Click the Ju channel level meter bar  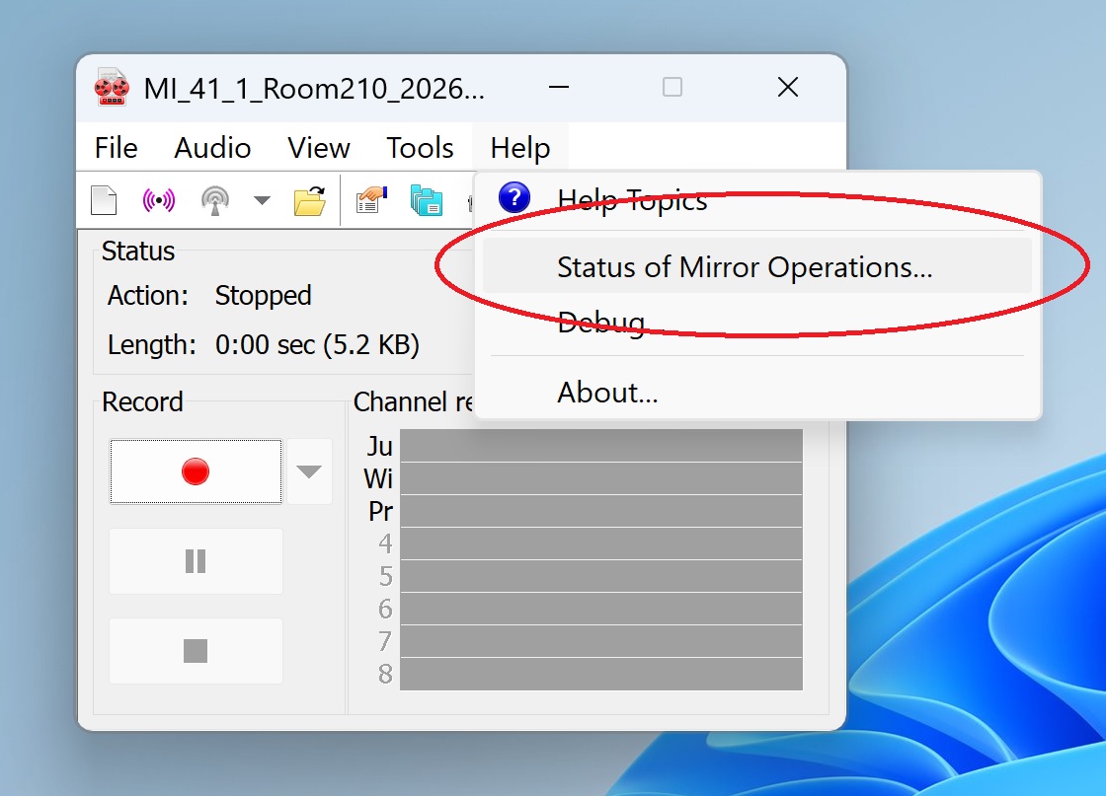coord(601,446)
